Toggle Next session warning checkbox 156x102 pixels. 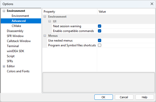click(x=99, y=26)
